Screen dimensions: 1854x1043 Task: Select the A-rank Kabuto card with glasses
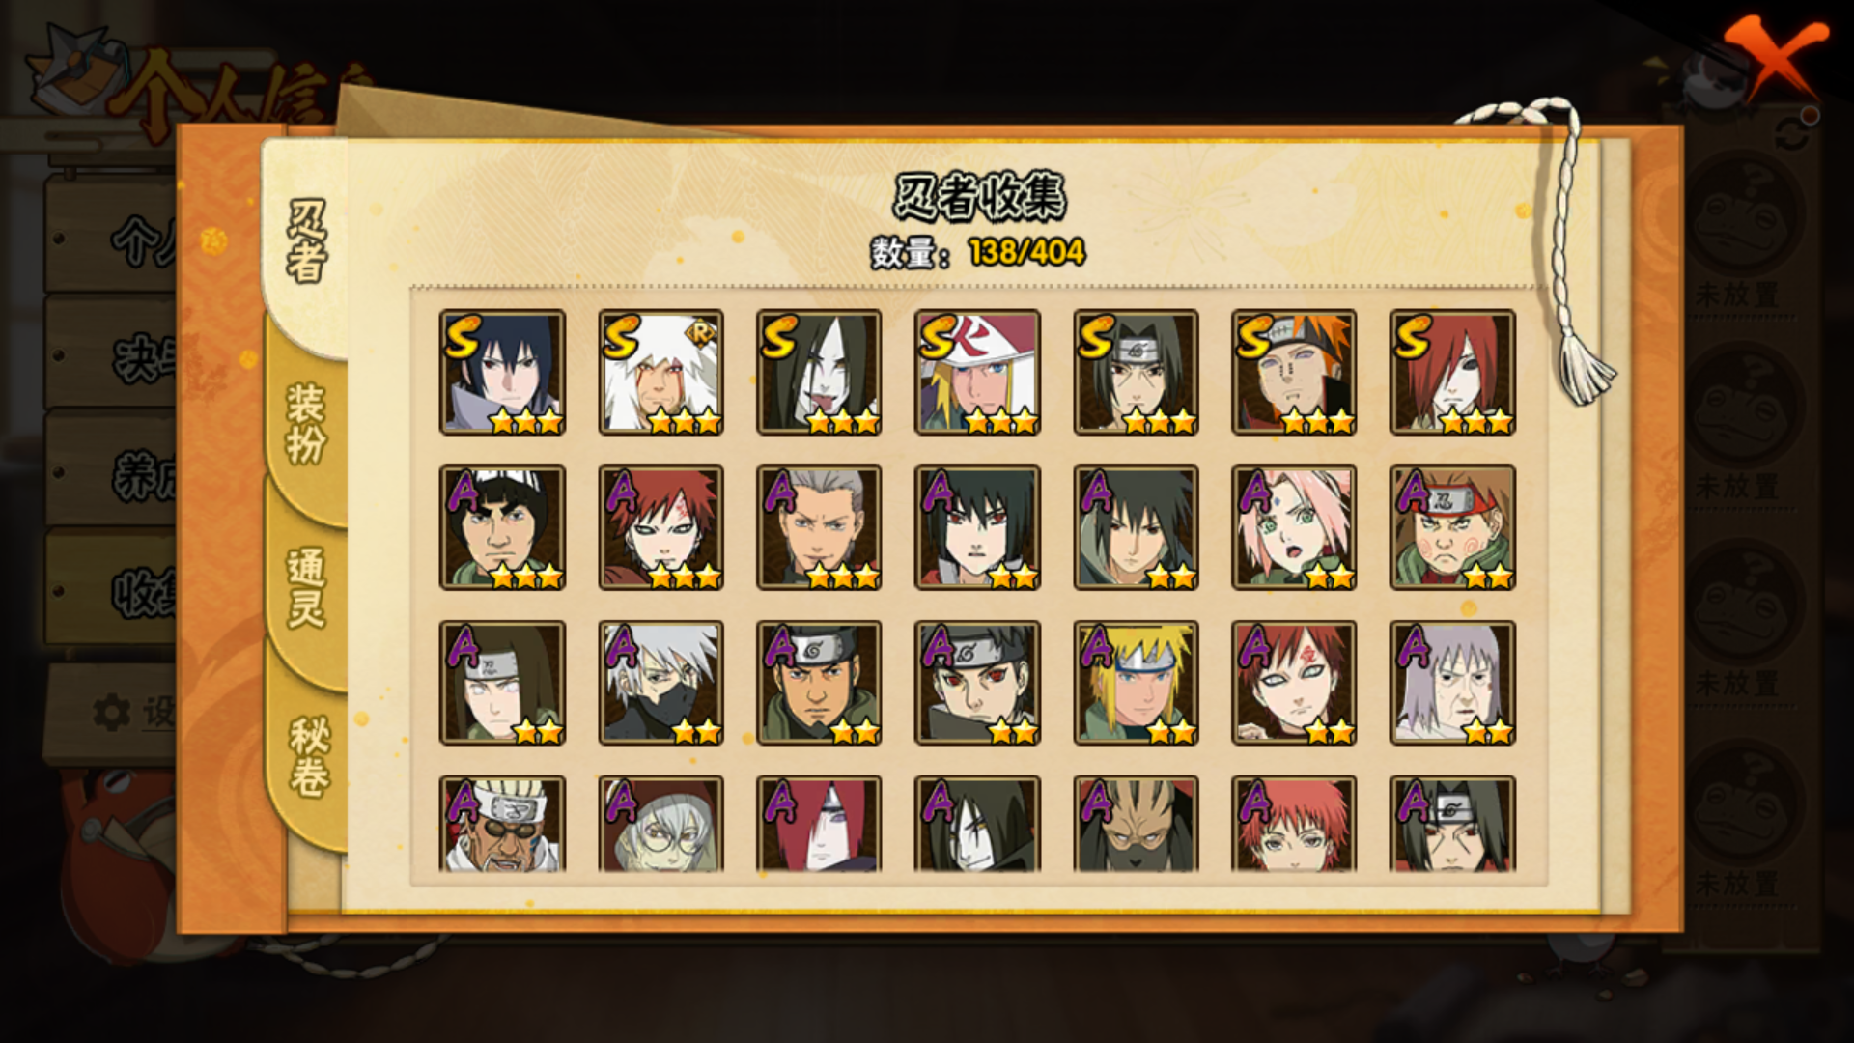(x=660, y=824)
